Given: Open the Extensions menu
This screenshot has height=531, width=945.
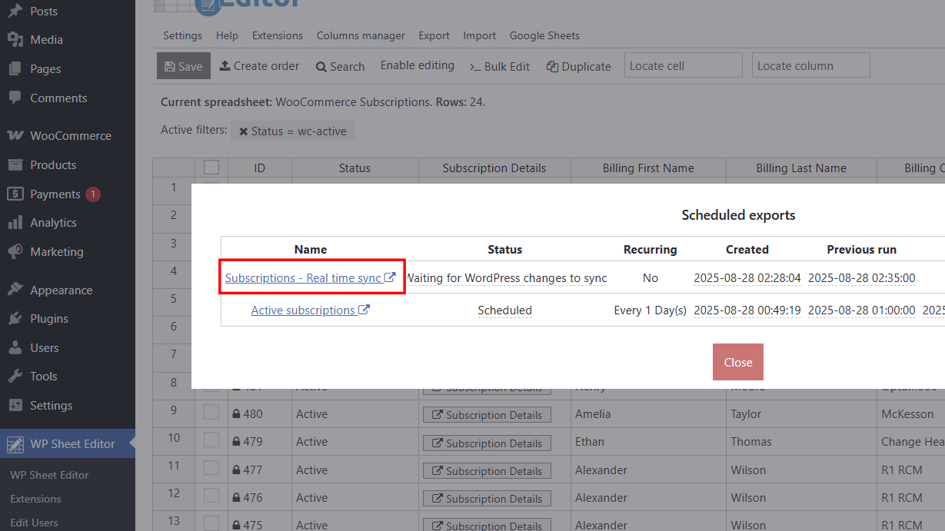Looking at the screenshot, I should [278, 35].
